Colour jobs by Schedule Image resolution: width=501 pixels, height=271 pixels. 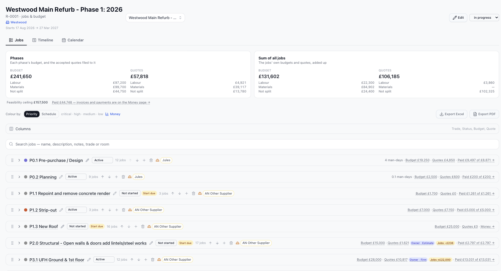tap(49, 114)
